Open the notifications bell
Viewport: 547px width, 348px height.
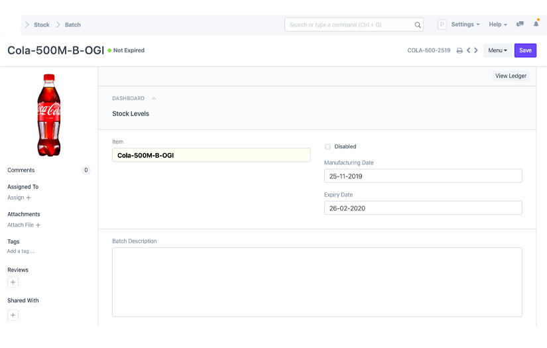tap(536, 24)
